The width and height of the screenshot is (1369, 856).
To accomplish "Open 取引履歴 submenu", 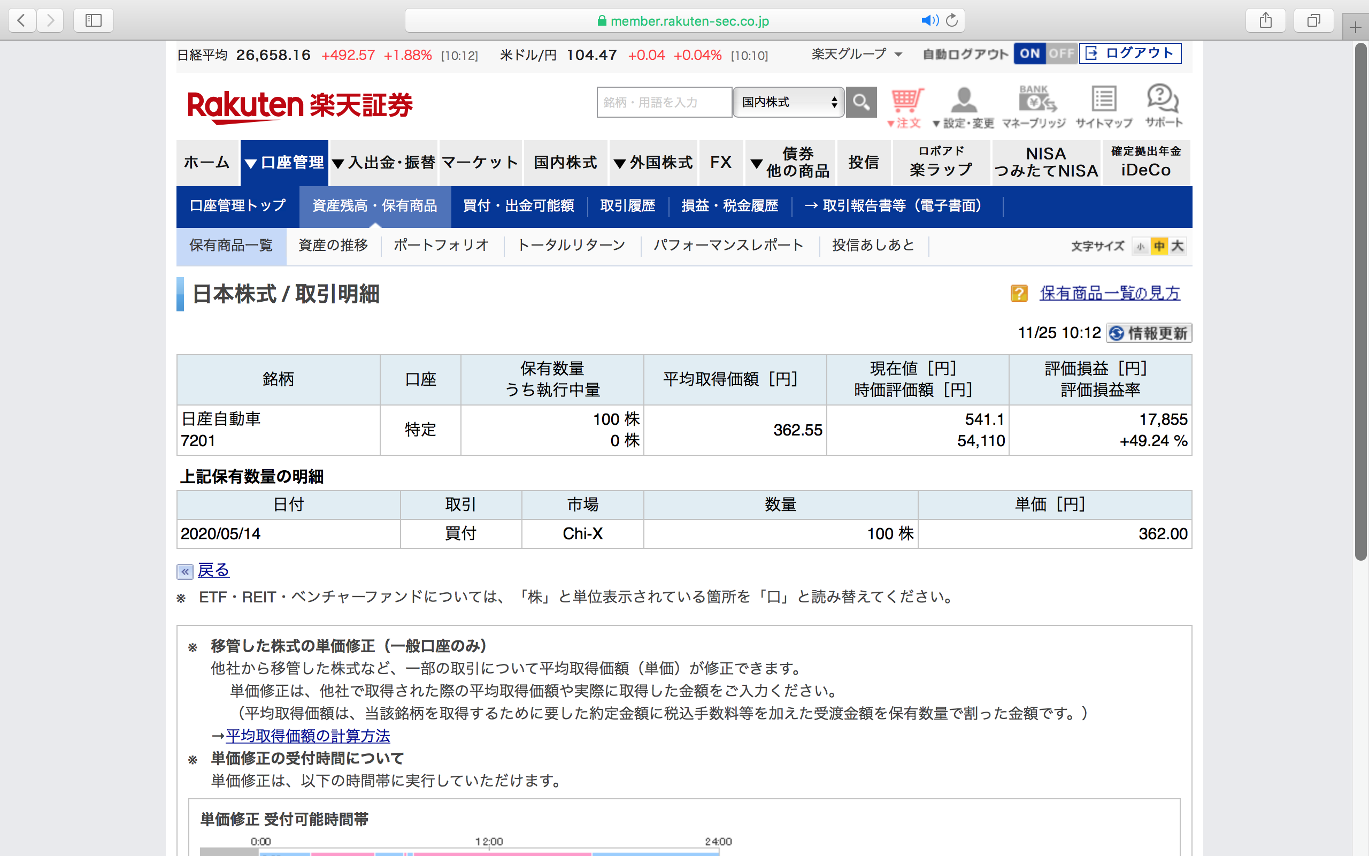I will (x=628, y=206).
